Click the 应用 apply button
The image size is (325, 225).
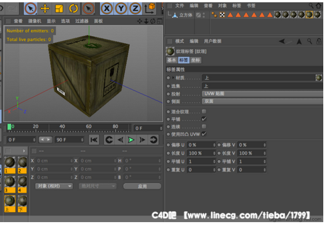tap(142, 186)
